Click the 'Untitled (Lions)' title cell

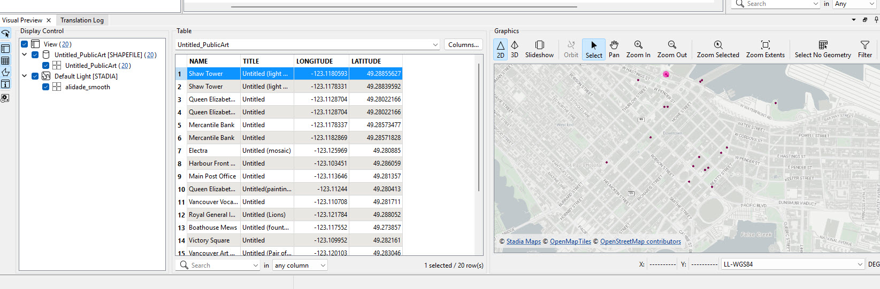pos(267,215)
